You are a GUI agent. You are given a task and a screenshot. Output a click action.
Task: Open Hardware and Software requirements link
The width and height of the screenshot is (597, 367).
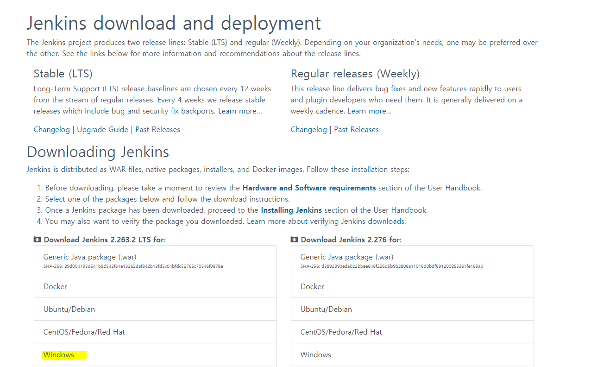coord(309,188)
